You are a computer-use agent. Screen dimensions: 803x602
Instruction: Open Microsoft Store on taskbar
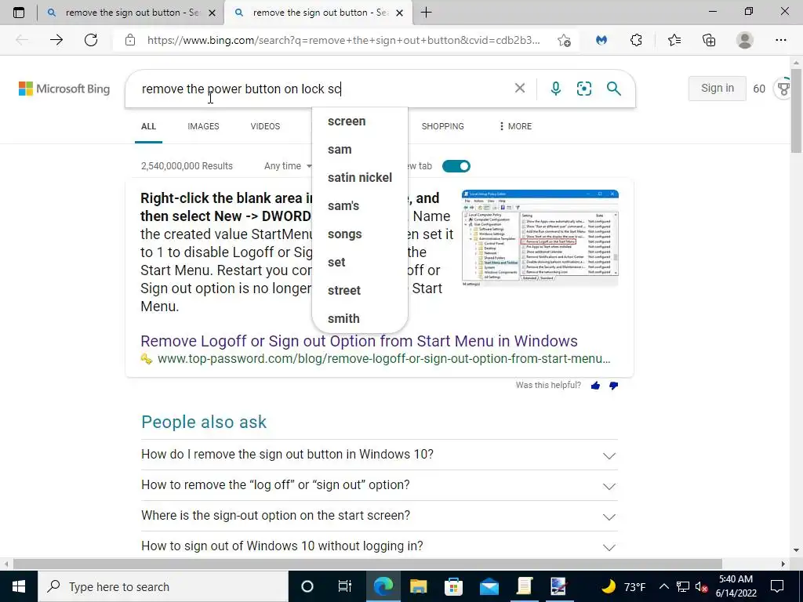[453, 586]
